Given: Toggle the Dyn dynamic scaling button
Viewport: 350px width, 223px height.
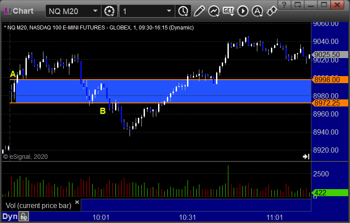Looking at the screenshot, I should click(x=10, y=216).
